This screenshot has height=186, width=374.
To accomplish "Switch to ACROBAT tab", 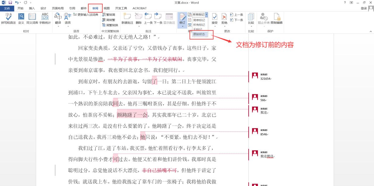I will (x=139, y=8).
